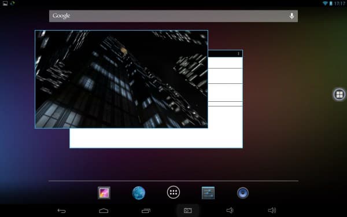Screen dimensions: 347x217
Task: Take a screenshot with camera button
Action: pyautogui.click(x=187, y=211)
